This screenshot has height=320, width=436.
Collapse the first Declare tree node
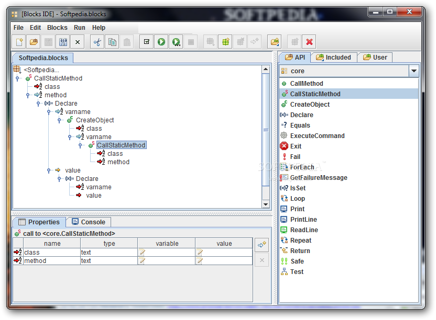[x=38, y=104]
